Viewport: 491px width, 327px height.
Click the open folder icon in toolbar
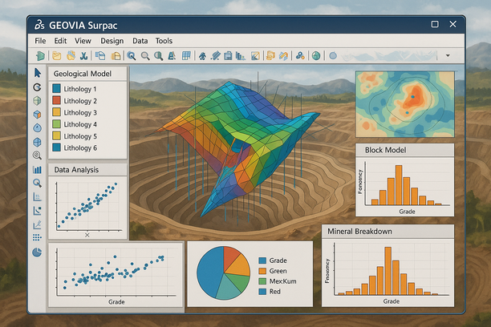coord(56,56)
